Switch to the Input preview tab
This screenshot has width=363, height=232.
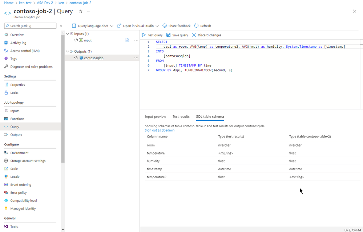(x=156, y=117)
